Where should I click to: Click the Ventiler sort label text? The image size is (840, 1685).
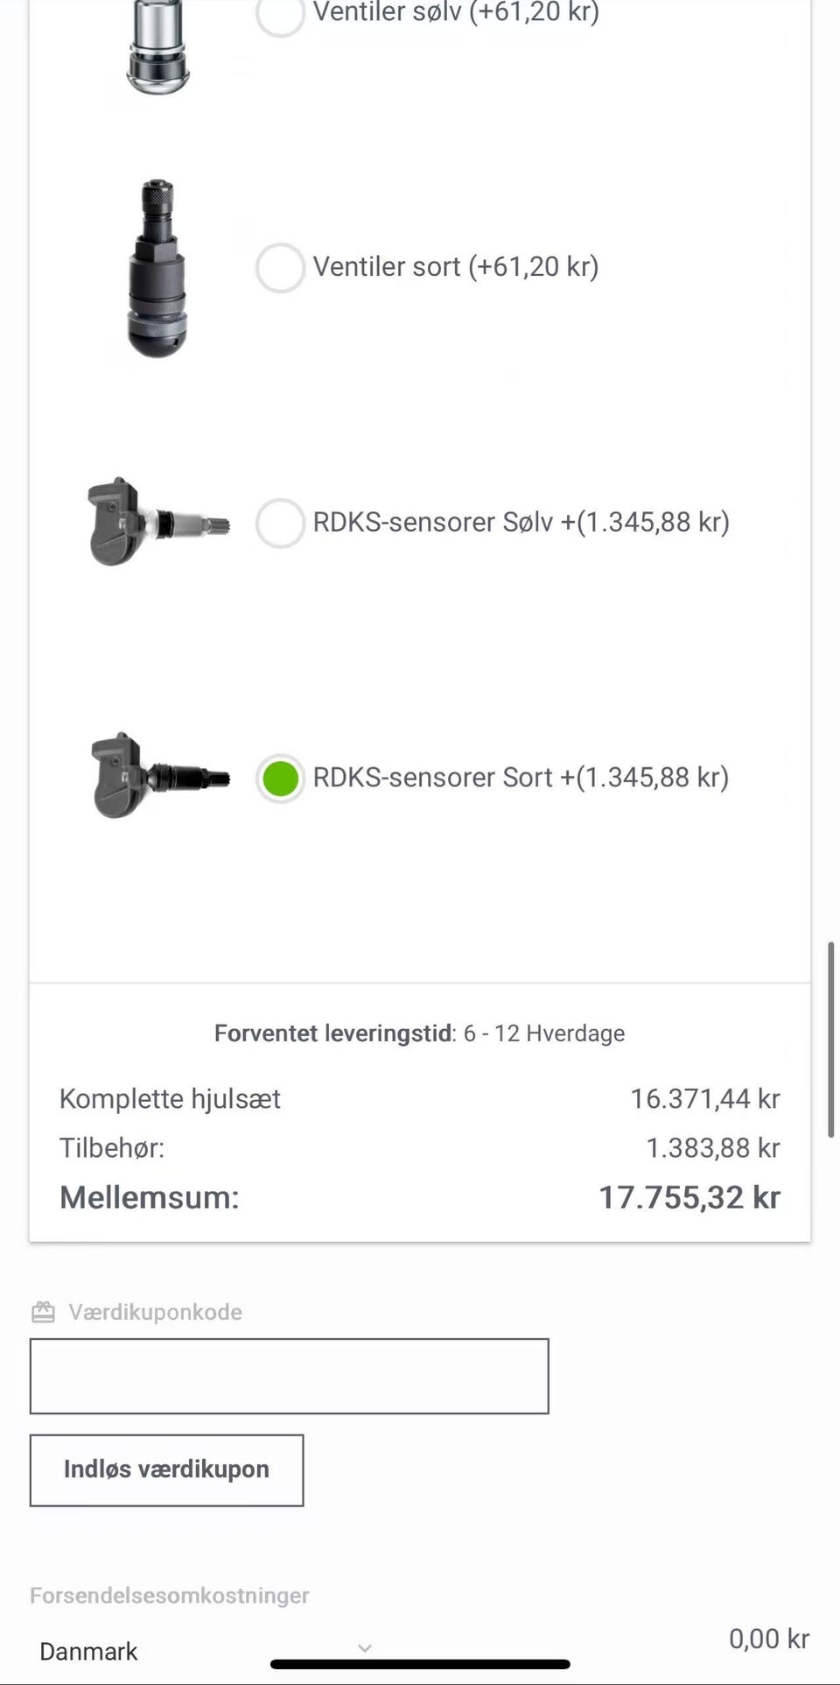[455, 267]
